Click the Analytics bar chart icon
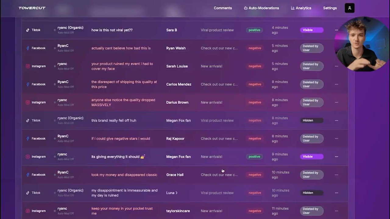The width and height of the screenshot is (390, 219). (293, 8)
